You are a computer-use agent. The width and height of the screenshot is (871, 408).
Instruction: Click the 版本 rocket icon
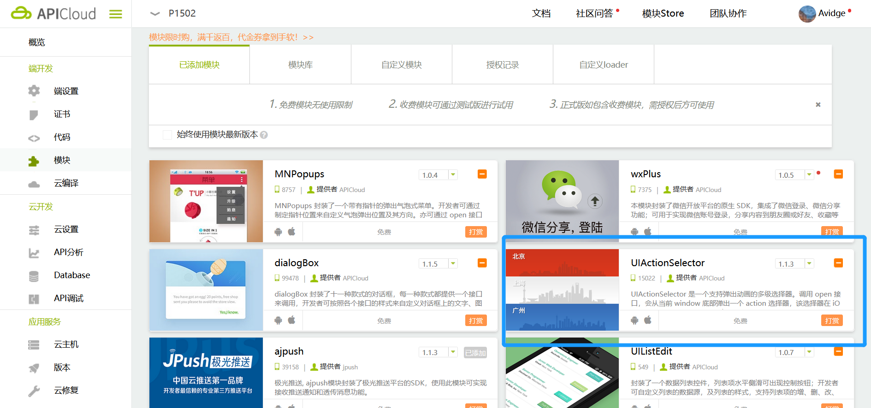point(34,368)
